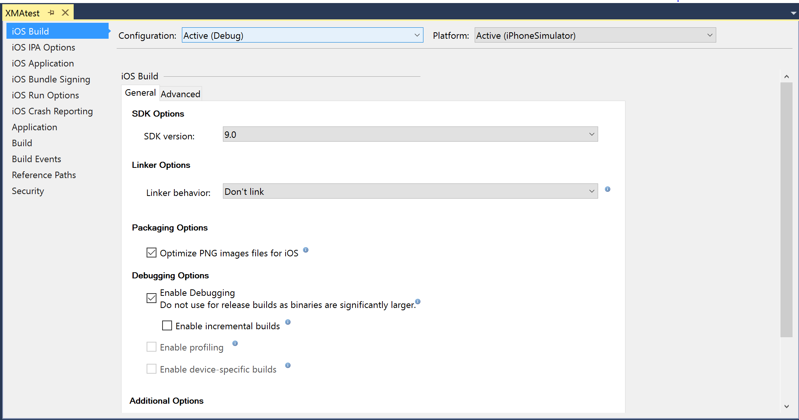Click info icon beside Linker behavior dropdown
Screen dimensions: 799x420
[x=608, y=189]
